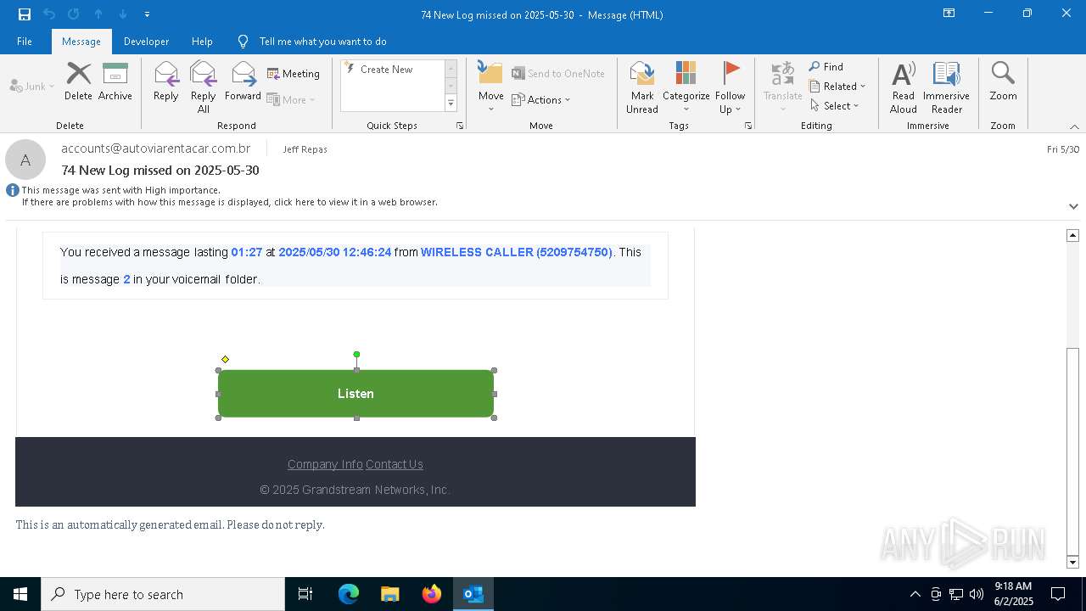Click the message scrollbar down arrow

(1072, 562)
